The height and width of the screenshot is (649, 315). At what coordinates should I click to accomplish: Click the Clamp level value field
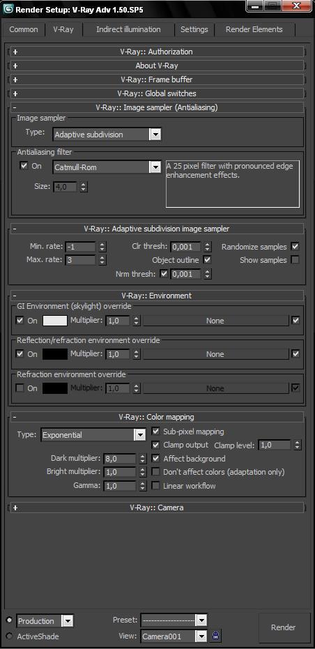[x=275, y=445]
